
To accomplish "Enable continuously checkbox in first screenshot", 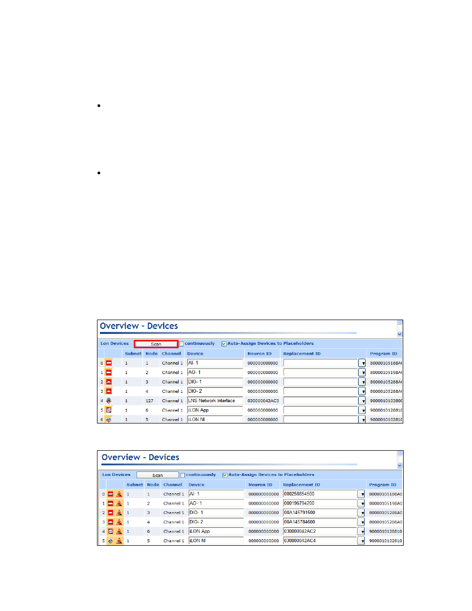I will [182, 344].
